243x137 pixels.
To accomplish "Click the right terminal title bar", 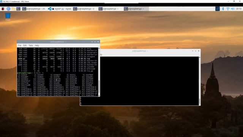I will pyautogui.click(x=140, y=51).
